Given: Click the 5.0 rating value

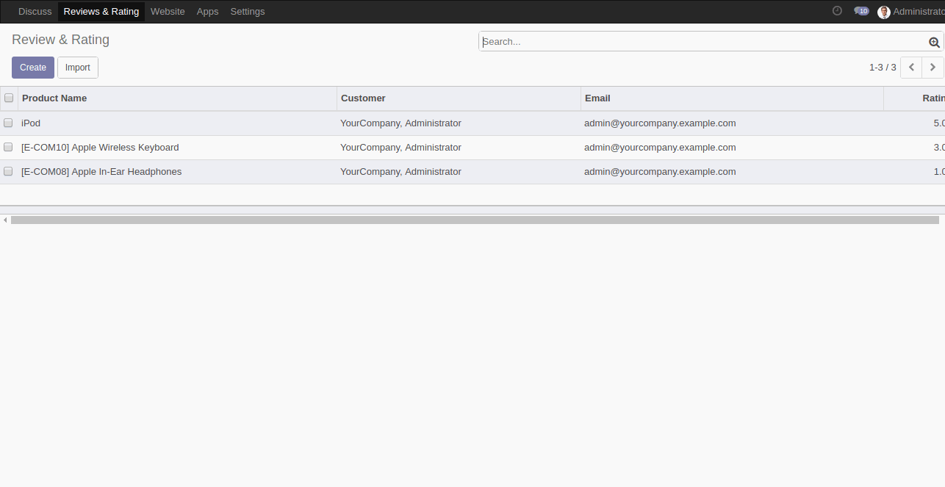Looking at the screenshot, I should tap(938, 123).
